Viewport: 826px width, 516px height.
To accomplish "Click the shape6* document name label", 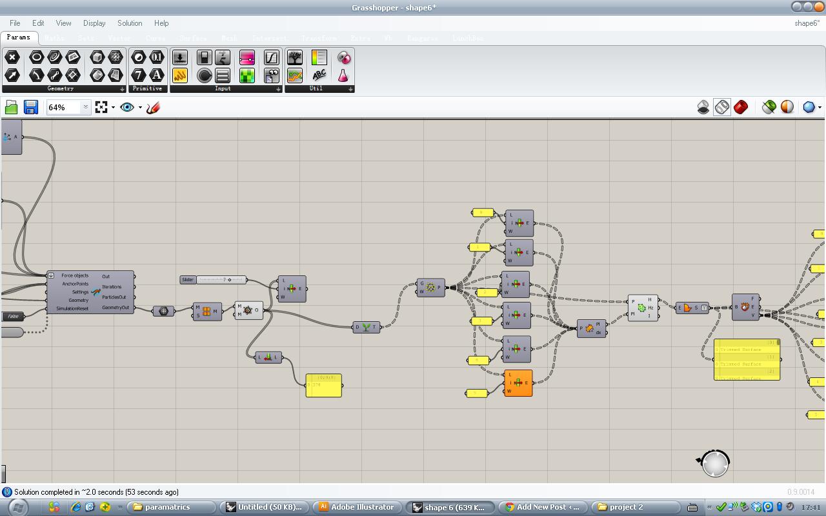I will [x=806, y=23].
